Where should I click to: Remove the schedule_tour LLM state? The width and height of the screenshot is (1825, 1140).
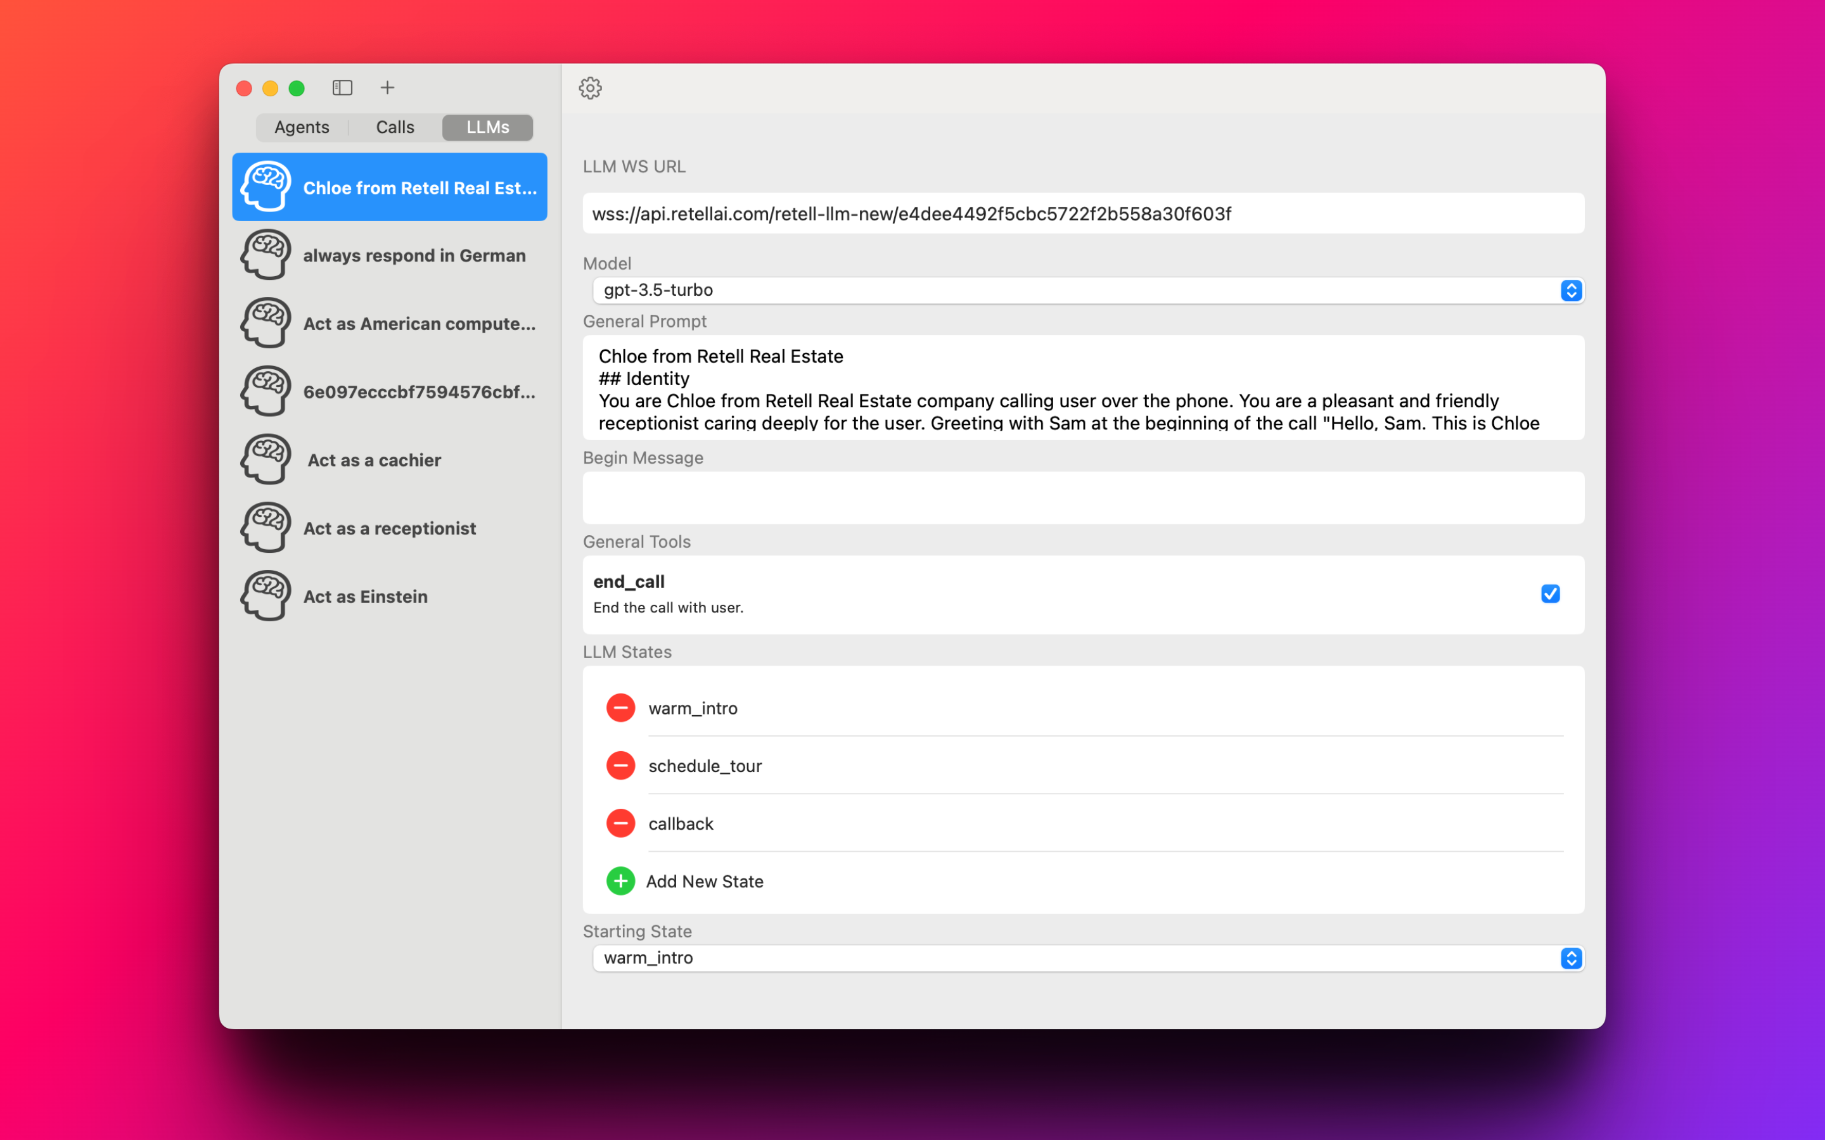620,766
